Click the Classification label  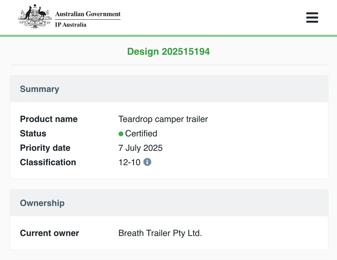48,162
